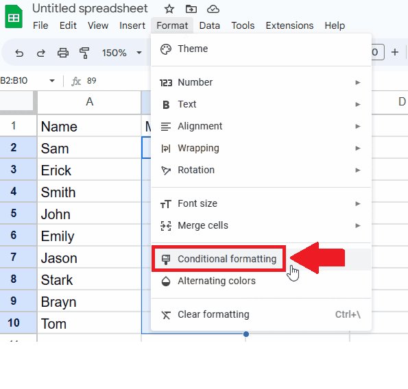Open the View menu
This screenshot has width=408, height=389.
coord(98,25)
